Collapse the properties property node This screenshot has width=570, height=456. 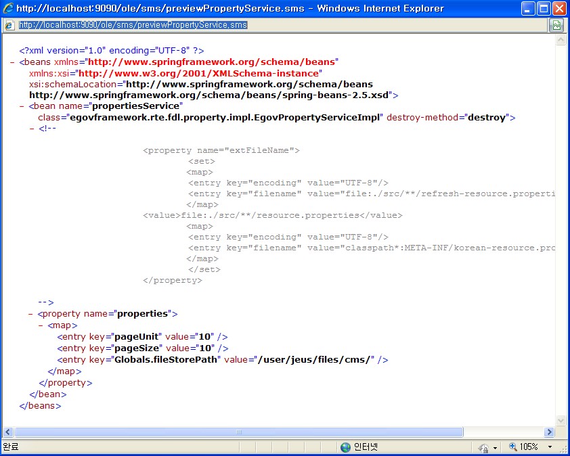pos(31,314)
